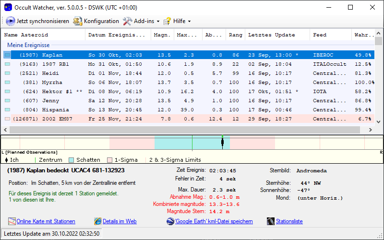384x240 pixels.
Task: Click the Details im Web browser icon
Action: tap(98, 221)
